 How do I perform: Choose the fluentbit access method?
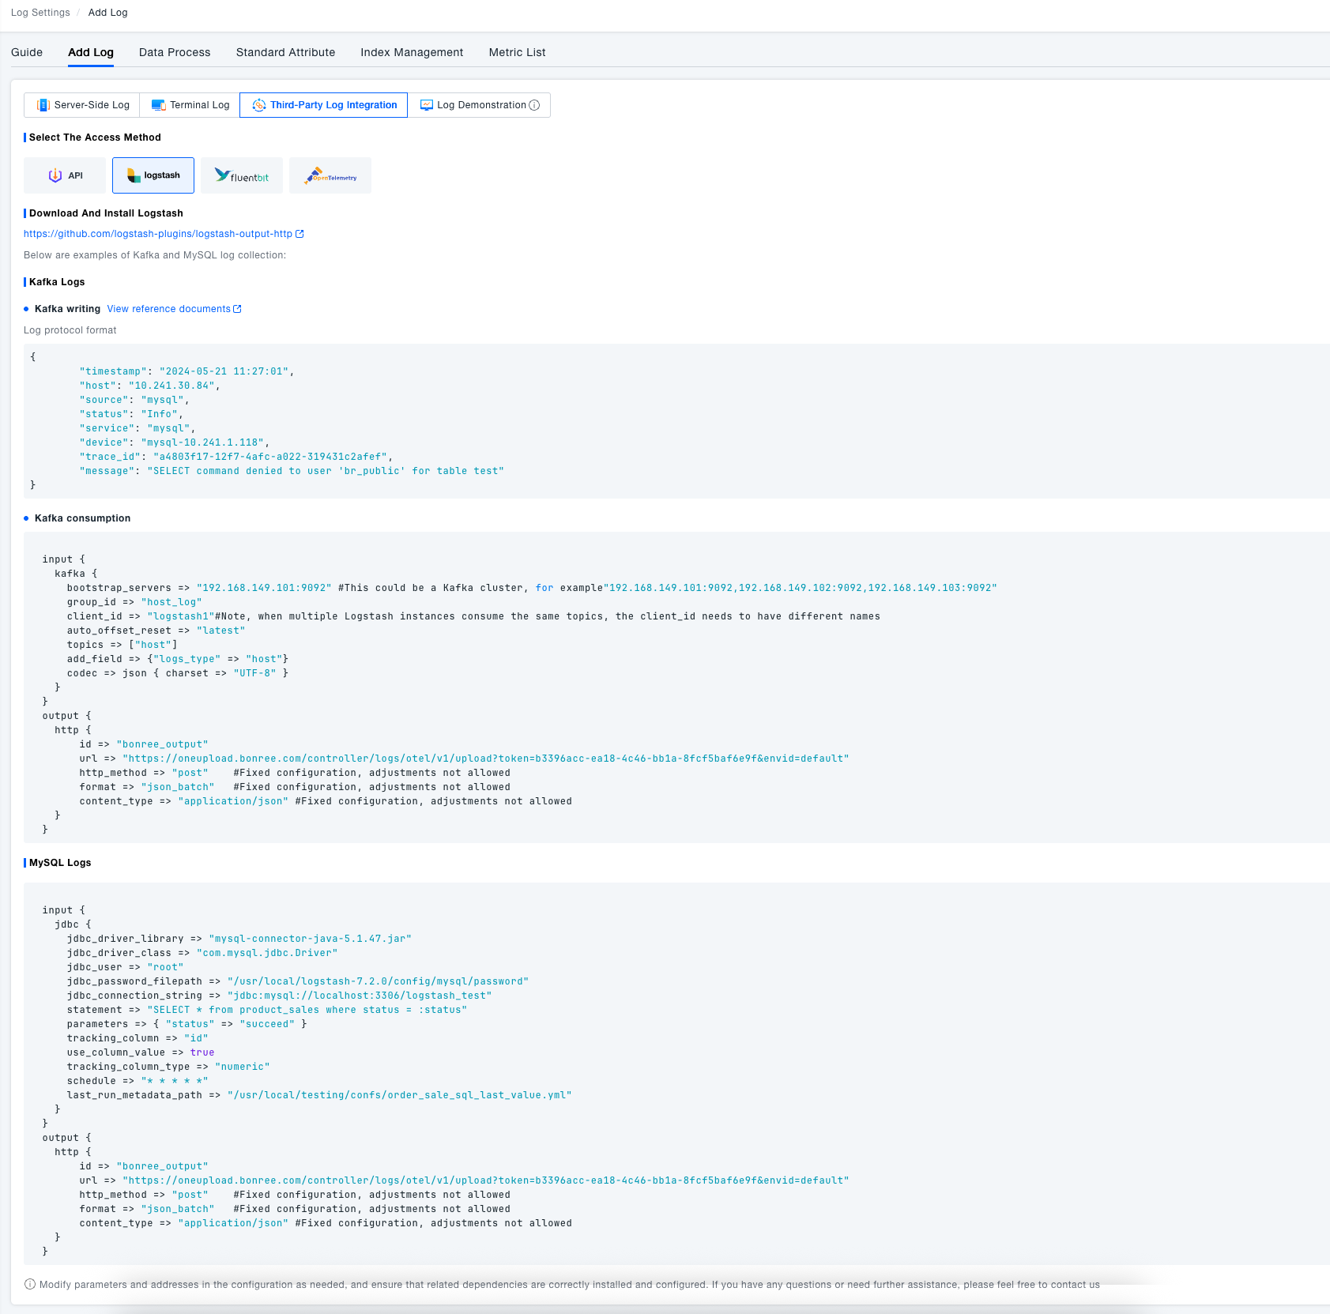coord(242,175)
